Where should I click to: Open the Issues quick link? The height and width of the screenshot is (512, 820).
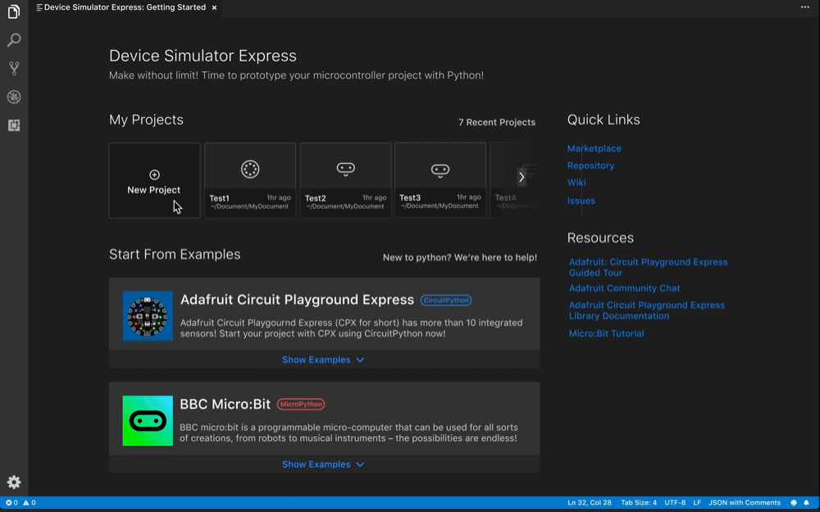[x=581, y=201]
